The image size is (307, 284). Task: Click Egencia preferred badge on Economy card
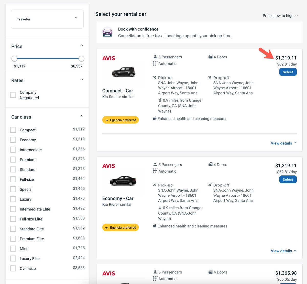pyautogui.click(x=120, y=227)
